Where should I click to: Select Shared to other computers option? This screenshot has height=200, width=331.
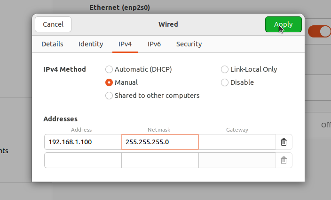(109, 96)
